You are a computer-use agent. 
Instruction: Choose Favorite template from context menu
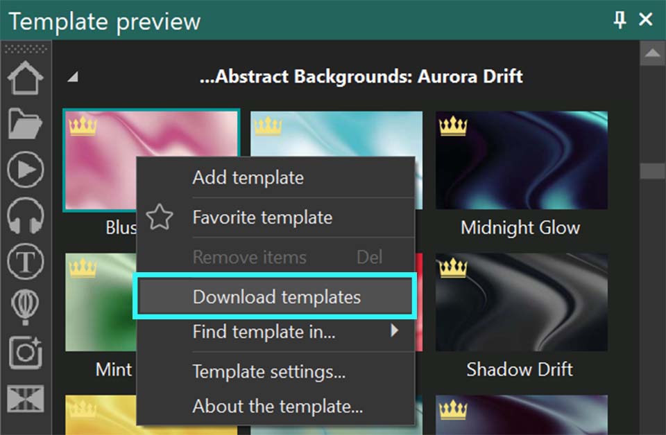pyautogui.click(x=275, y=217)
